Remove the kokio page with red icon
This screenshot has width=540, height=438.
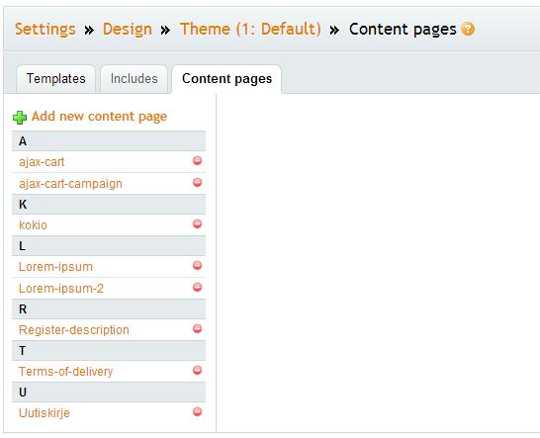click(x=198, y=223)
